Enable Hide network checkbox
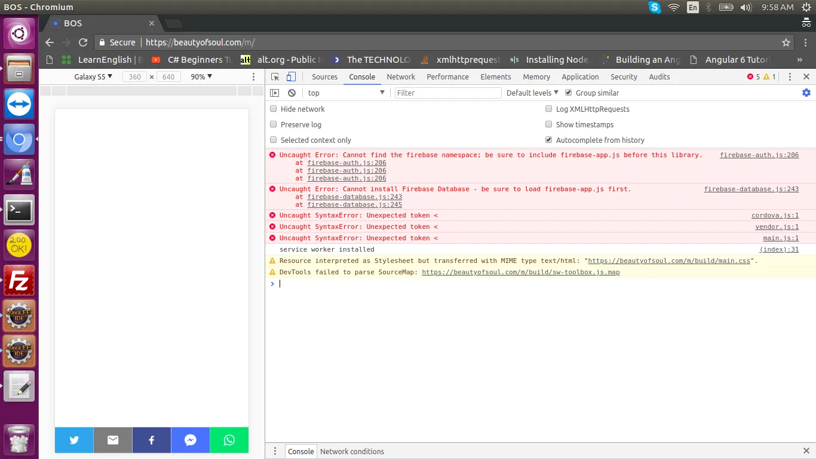 (274, 109)
